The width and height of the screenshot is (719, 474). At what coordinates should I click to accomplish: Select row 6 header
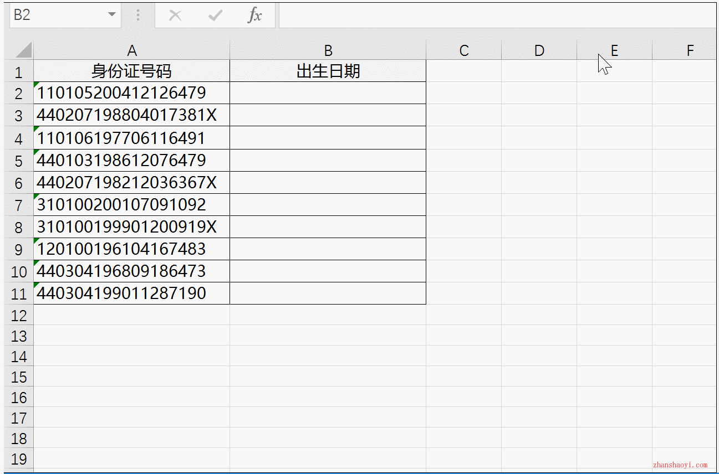coord(19,183)
